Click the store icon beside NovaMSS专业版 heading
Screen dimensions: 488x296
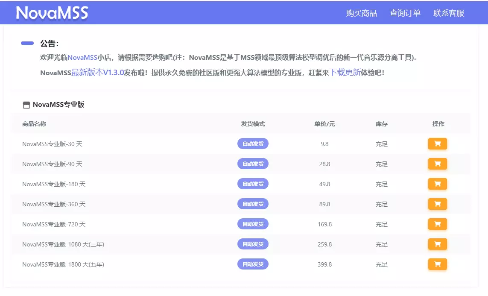pos(26,105)
